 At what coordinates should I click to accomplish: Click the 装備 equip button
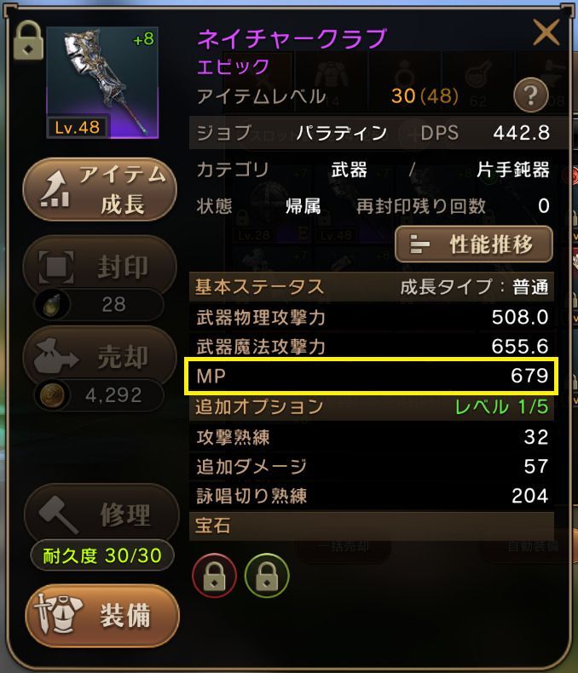(102, 615)
